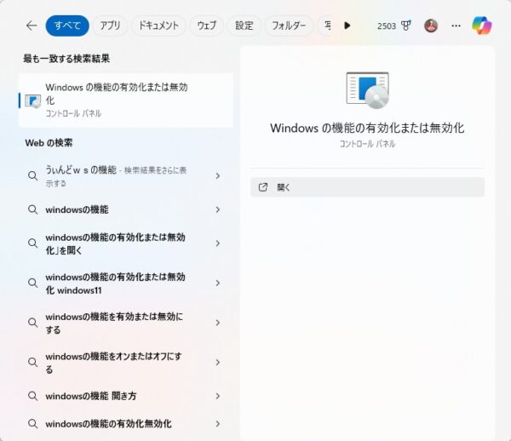This screenshot has width=511, height=441.
Task: Select the すべて filter tab
Action: point(67,26)
